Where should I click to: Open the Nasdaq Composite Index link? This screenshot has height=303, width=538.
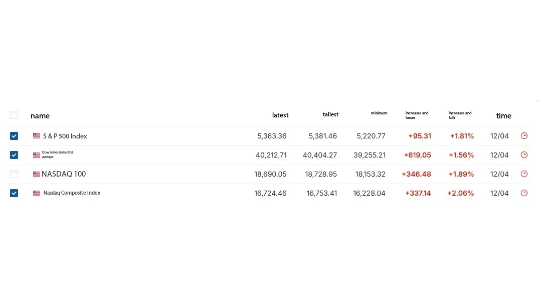point(72,193)
